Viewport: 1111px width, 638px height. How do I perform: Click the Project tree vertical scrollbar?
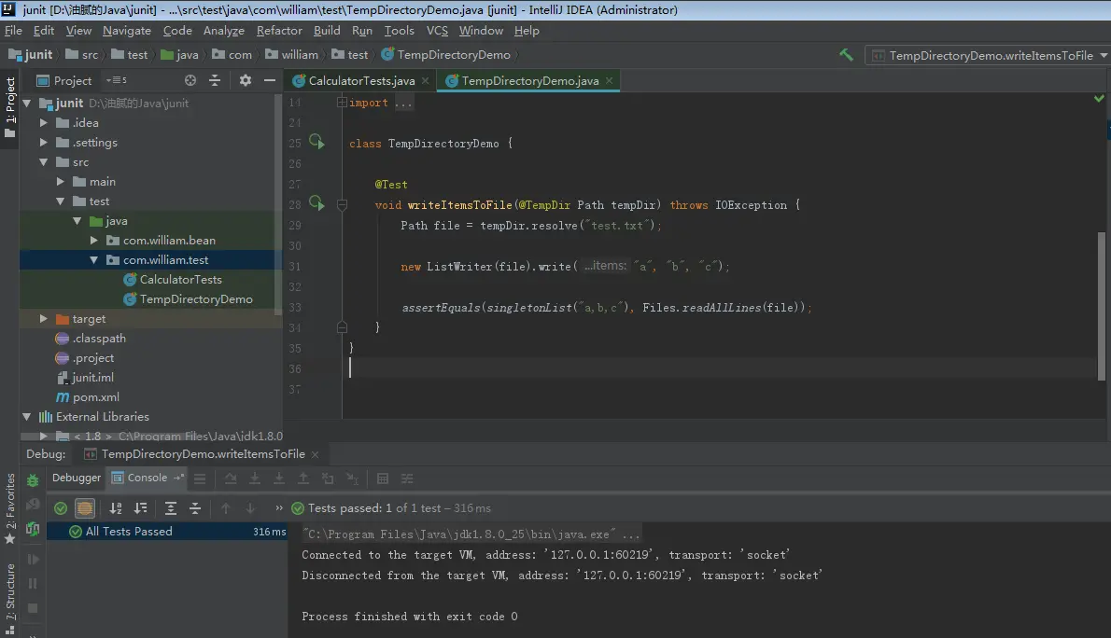[x=278, y=205]
